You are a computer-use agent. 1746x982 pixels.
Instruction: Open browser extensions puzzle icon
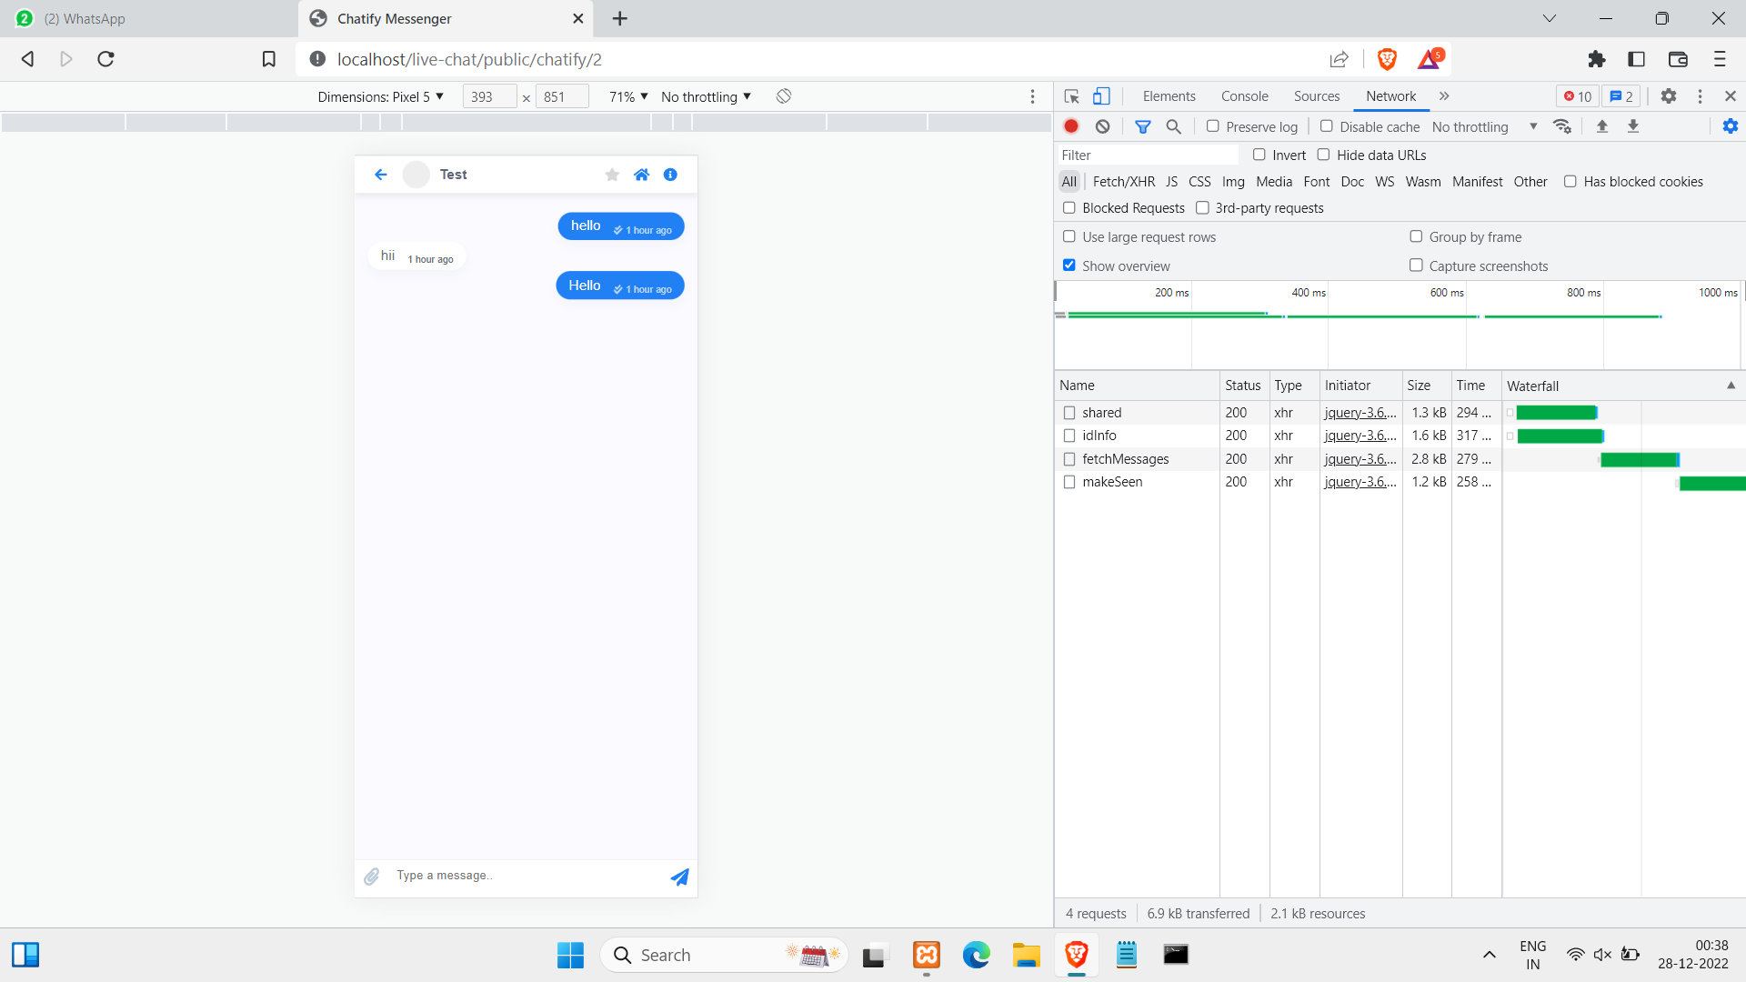click(x=1596, y=59)
